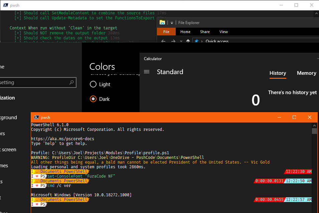Click scrollbar thumb in orange pwsh window

(315, 131)
